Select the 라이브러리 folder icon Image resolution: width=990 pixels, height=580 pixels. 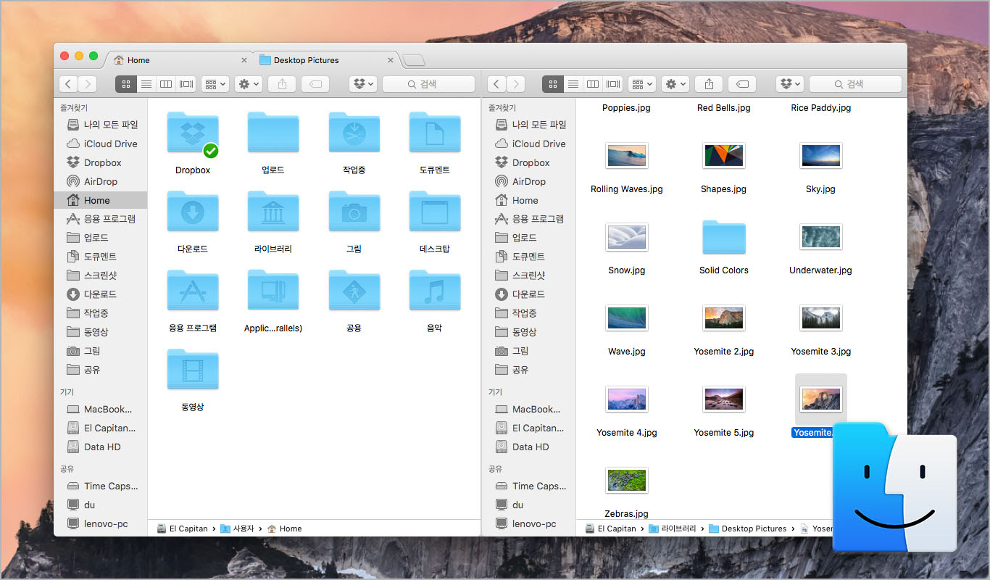273,211
